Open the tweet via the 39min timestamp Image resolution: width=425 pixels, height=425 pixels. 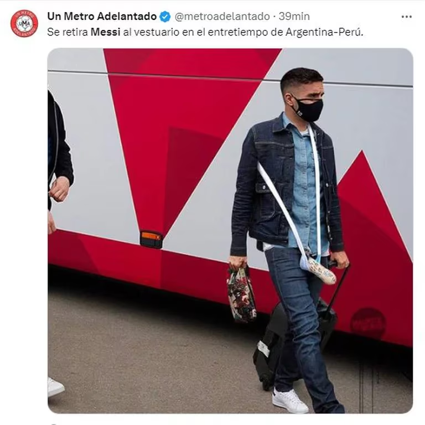294,17
